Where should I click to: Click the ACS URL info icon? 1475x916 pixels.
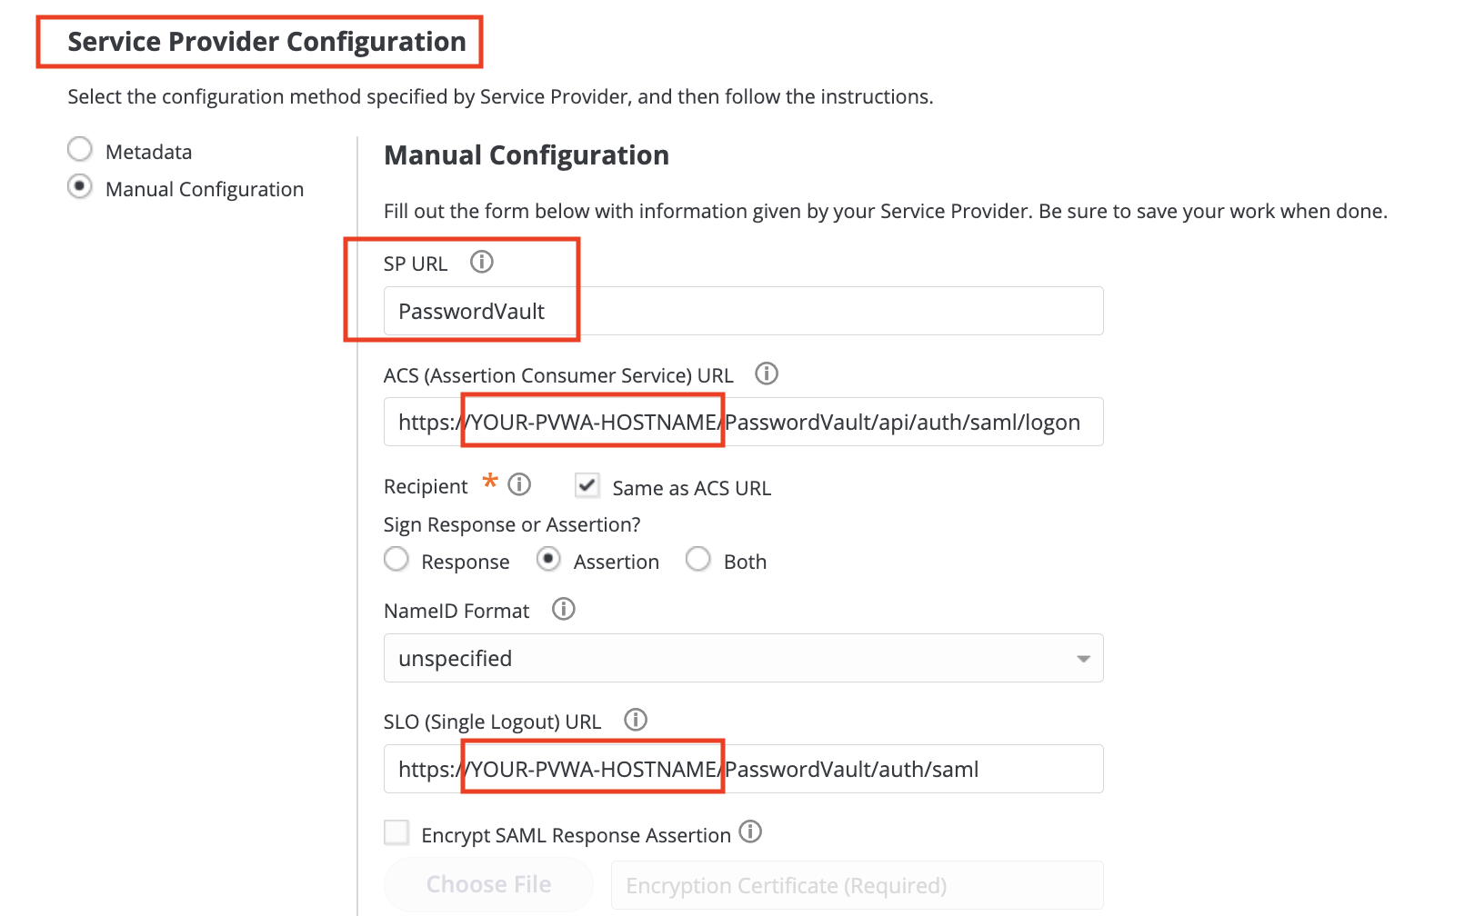pos(767,373)
